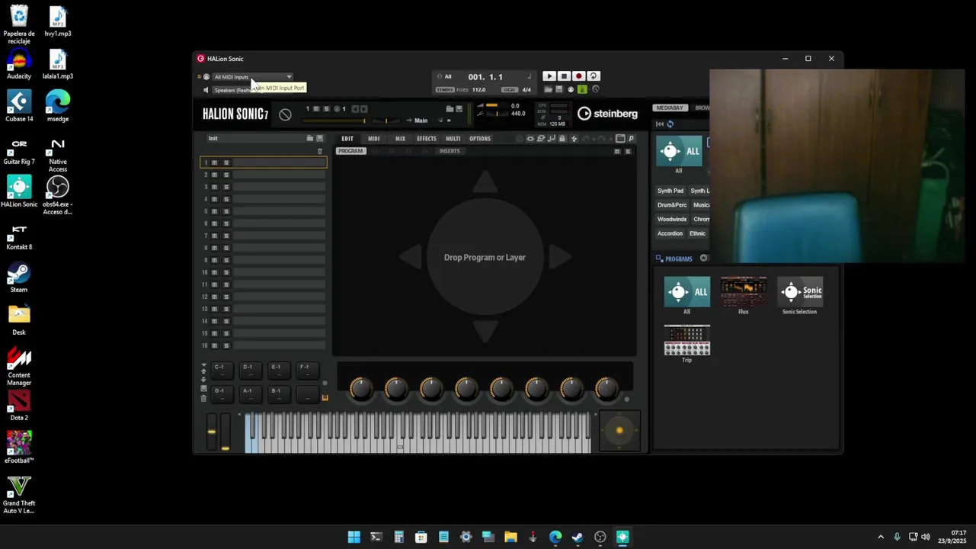The height and width of the screenshot is (549, 976).
Task: Solo slot 1 in the header strip
Action: point(326,109)
